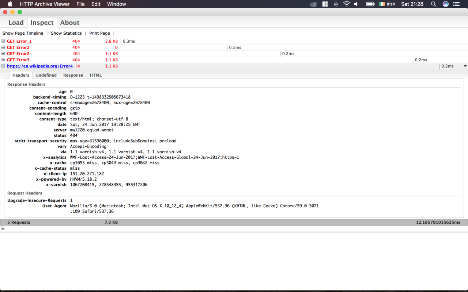The width and height of the screenshot is (468, 292).
Task: Click the vary value Accept-Encoding
Action: tap(88, 146)
